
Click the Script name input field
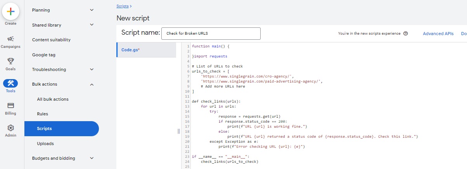(211, 34)
